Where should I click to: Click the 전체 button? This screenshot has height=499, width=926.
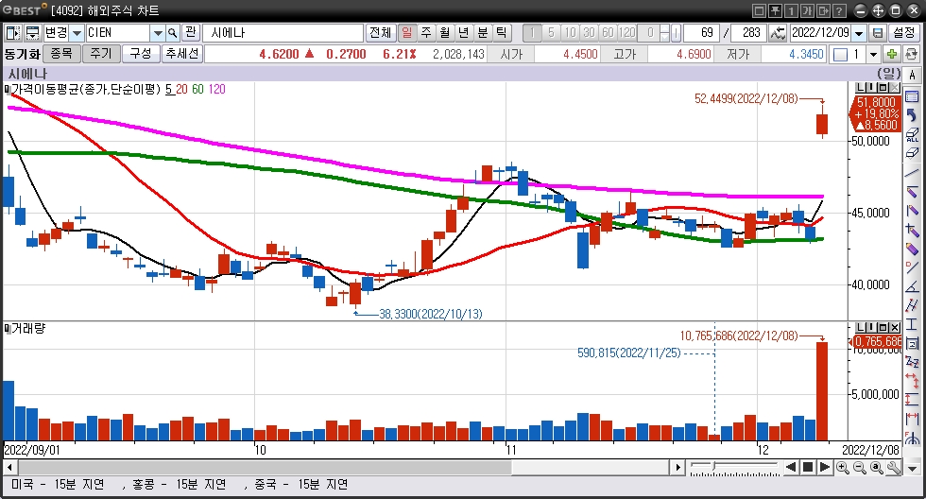coord(380,32)
